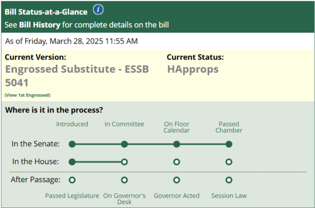The image size is (315, 208).
Task: Click the House Introduced filled dot
Action: coord(72,162)
